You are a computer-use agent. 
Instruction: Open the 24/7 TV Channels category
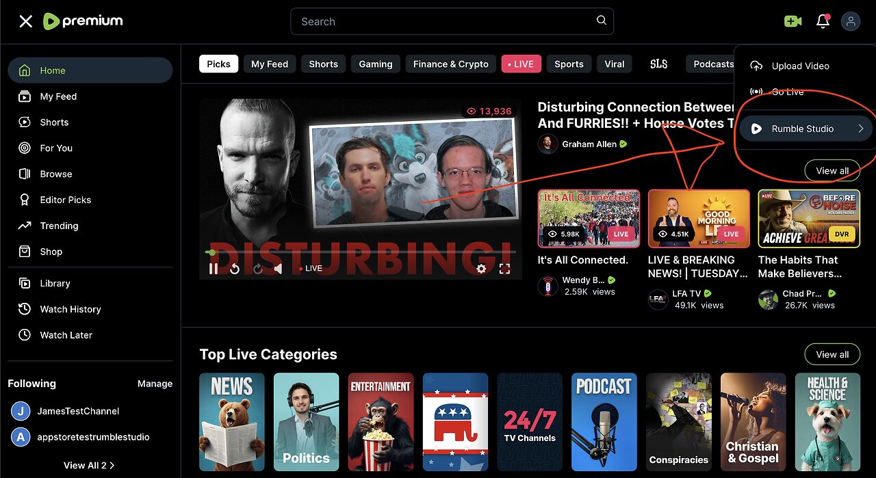(530, 422)
